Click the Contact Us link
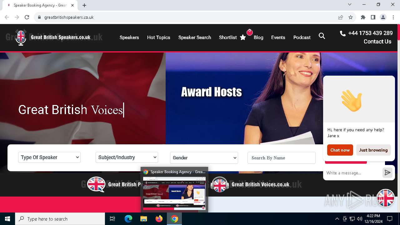The image size is (400, 225). [x=377, y=41]
